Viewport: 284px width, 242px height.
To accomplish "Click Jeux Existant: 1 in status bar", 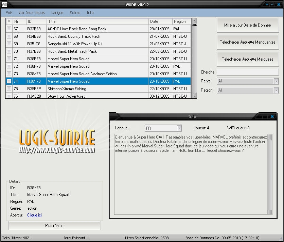I will click(76, 238).
